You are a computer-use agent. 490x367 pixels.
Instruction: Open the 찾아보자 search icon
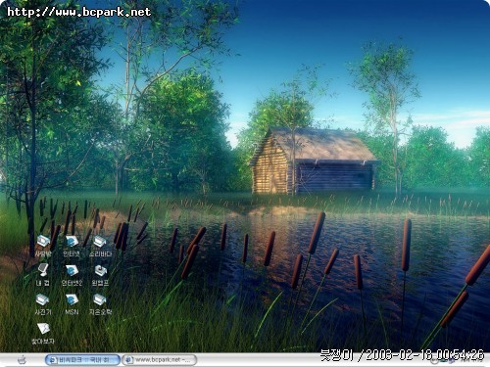(43, 329)
